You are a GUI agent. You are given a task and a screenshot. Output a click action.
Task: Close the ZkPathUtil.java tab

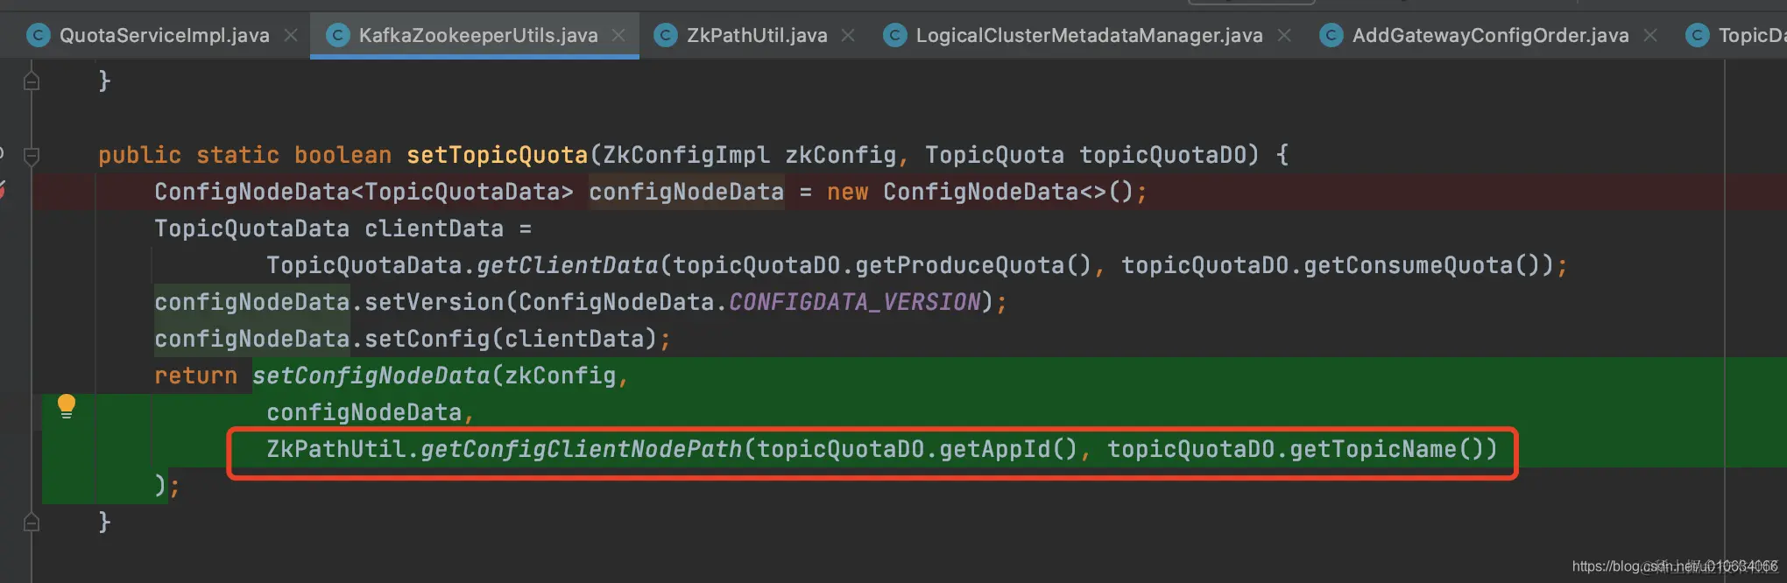click(x=848, y=35)
